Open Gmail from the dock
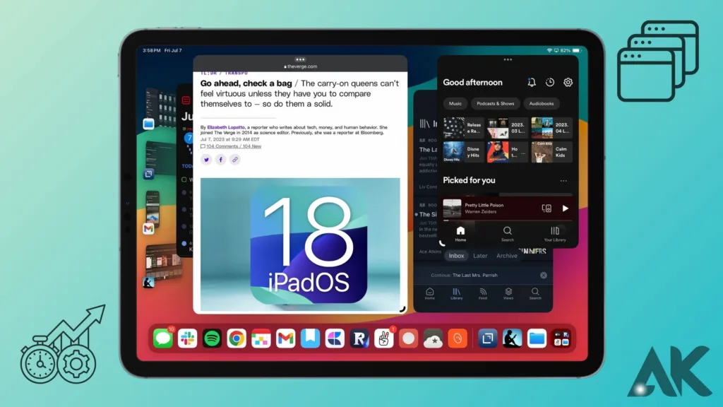Screen dimensions: 723x407 pyautogui.click(x=285, y=338)
